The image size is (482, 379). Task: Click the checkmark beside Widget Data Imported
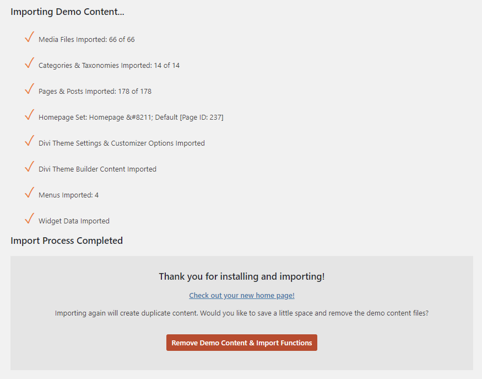click(x=30, y=218)
